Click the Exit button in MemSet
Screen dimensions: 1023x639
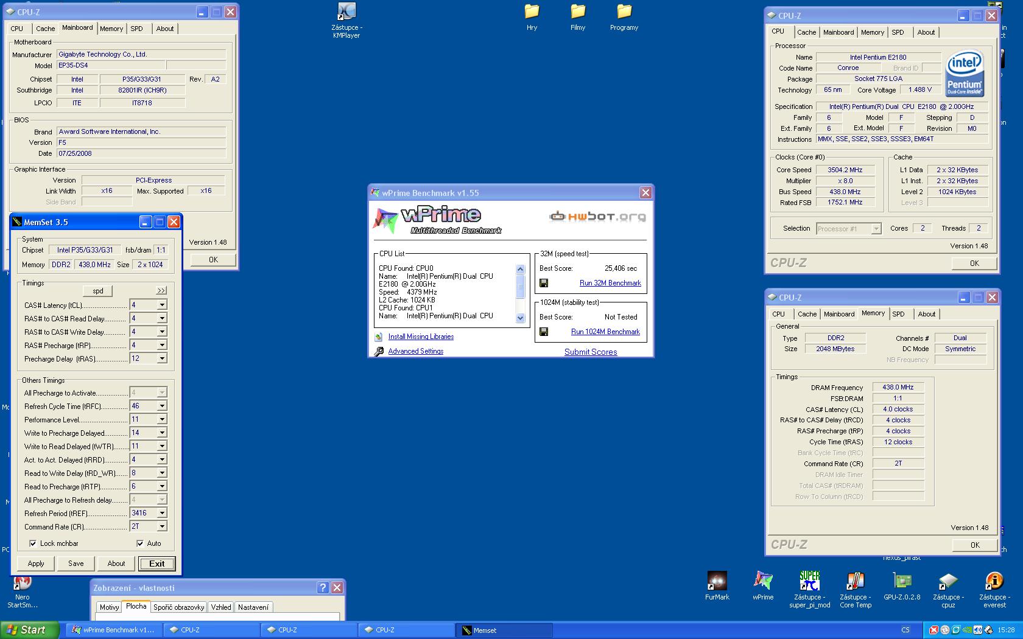(157, 564)
